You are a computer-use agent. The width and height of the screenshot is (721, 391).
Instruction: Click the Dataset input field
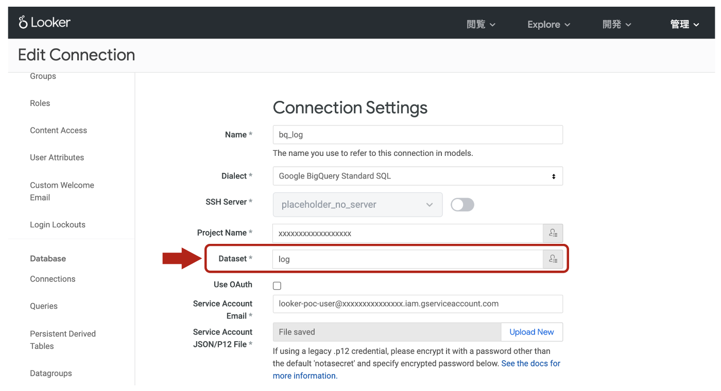[408, 259]
